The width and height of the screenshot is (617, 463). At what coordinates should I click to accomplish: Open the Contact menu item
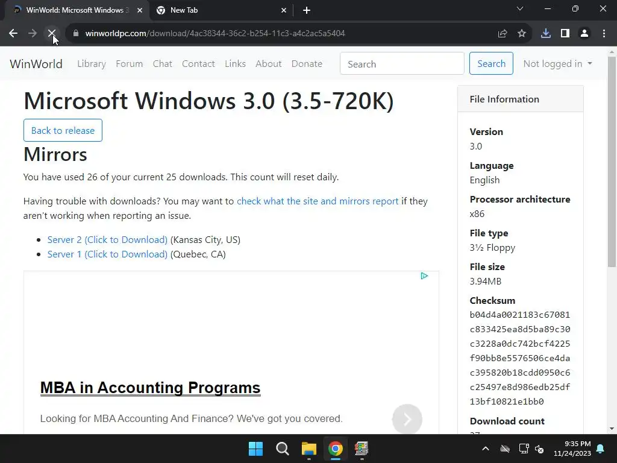pyautogui.click(x=198, y=64)
